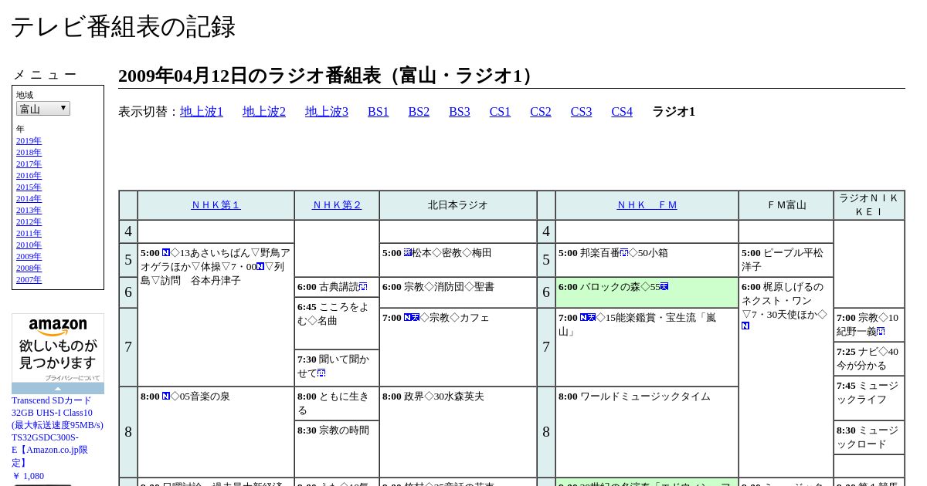
Task: Switch to the BS2 listing tab
Action: (x=419, y=112)
